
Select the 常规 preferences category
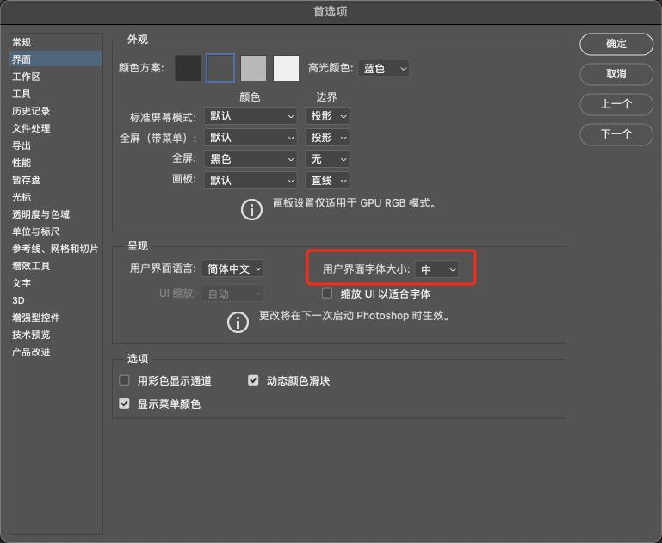(x=56, y=42)
